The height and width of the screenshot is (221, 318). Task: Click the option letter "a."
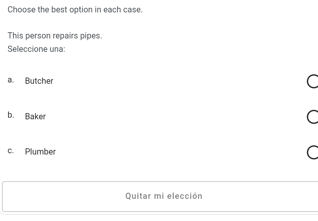tap(11, 81)
